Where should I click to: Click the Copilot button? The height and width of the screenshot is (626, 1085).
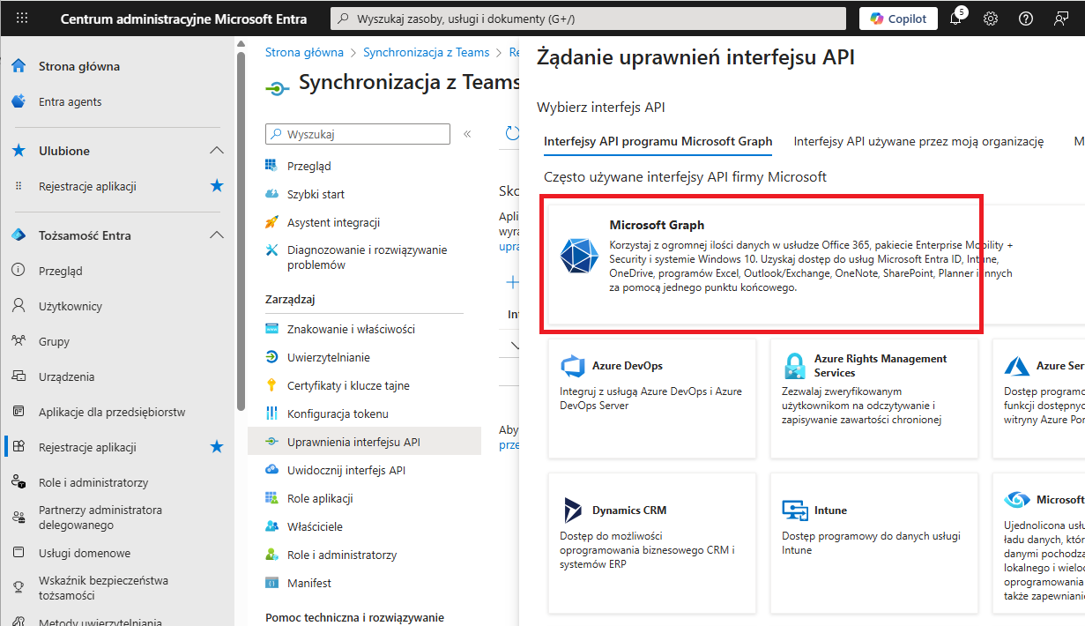(898, 19)
